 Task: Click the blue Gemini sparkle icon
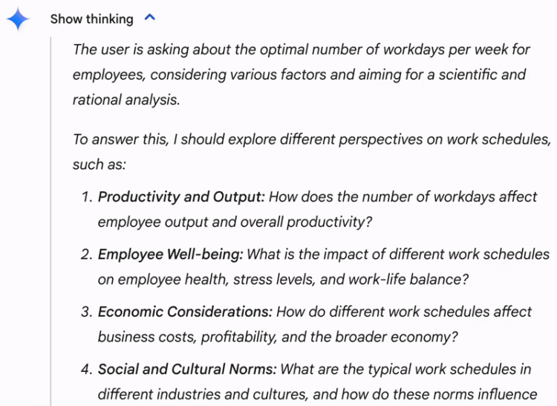click(18, 19)
